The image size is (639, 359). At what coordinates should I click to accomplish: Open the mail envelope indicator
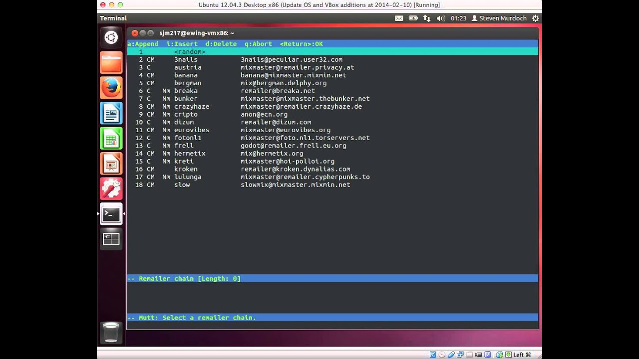pyautogui.click(x=399, y=18)
